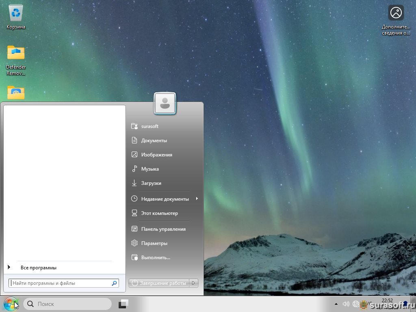The width and height of the screenshot is (416, 312).
Task: Open the Task View taskbar icon
Action: tap(123, 304)
